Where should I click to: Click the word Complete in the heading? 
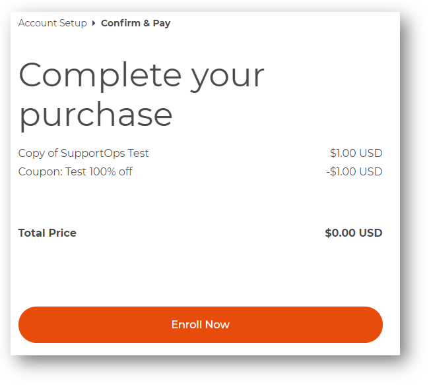pos(99,76)
